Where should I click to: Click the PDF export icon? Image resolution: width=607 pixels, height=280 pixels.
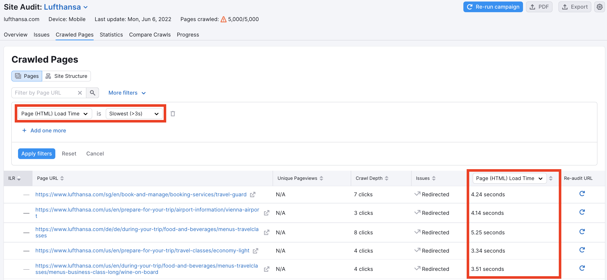[539, 7]
